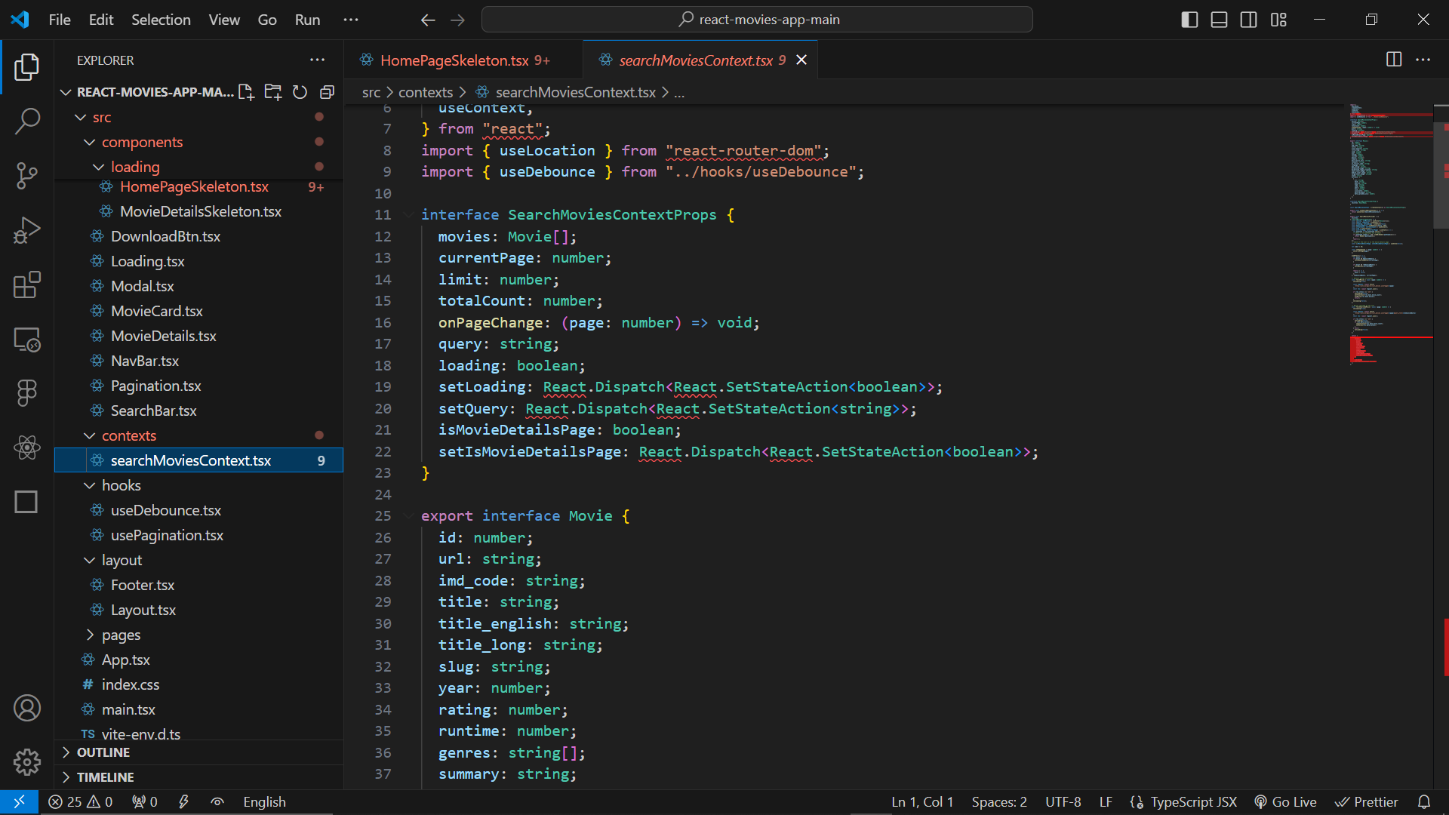Open Manage settings gear icon
Screen dimensions: 1449x815
click(x=27, y=762)
